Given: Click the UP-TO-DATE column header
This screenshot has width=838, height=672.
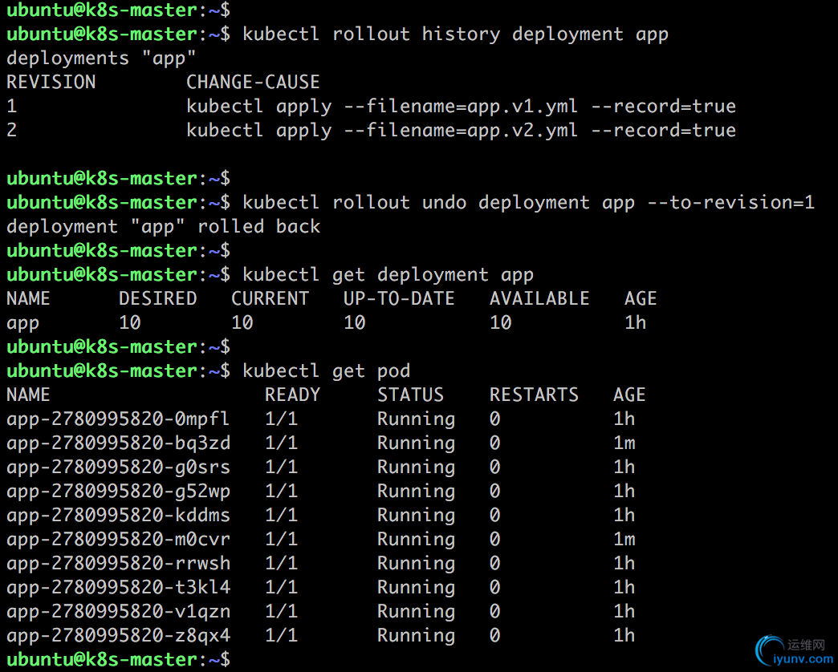Looking at the screenshot, I should 399,298.
